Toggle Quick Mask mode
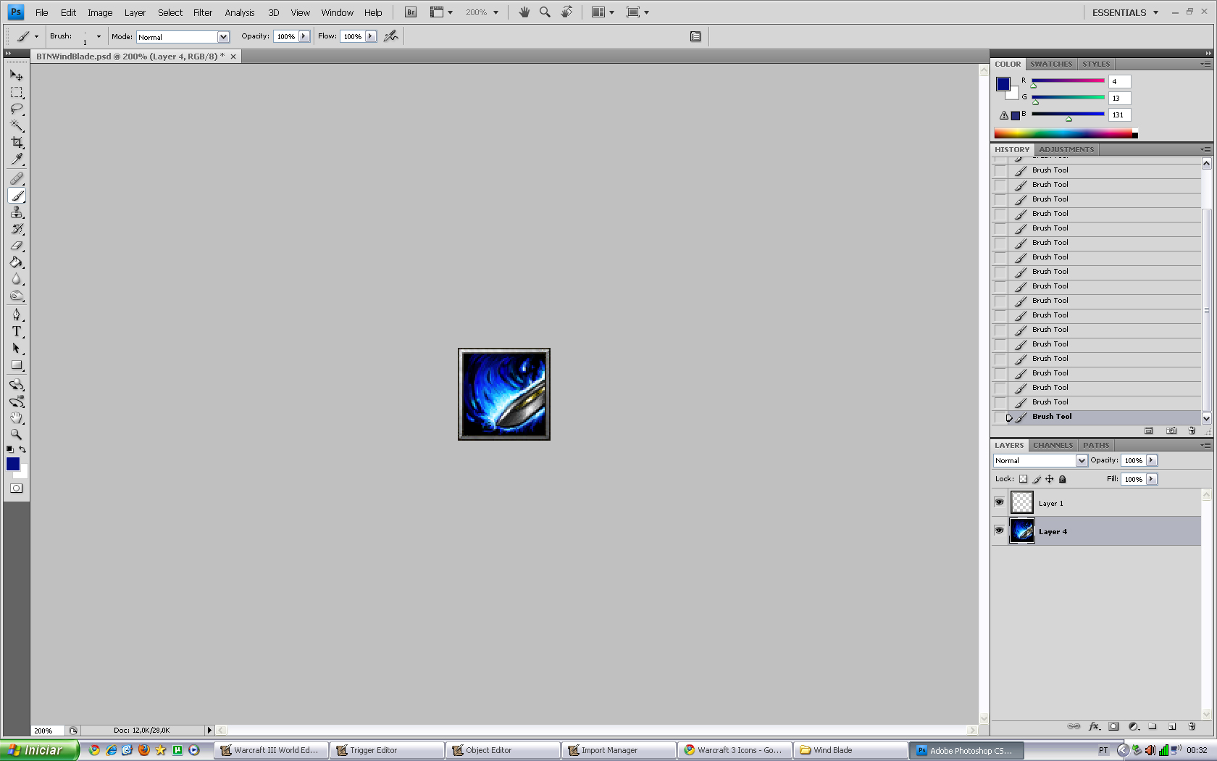This screenshot has width=1217, height=761. pyautogui.click(x=16, y=488)
